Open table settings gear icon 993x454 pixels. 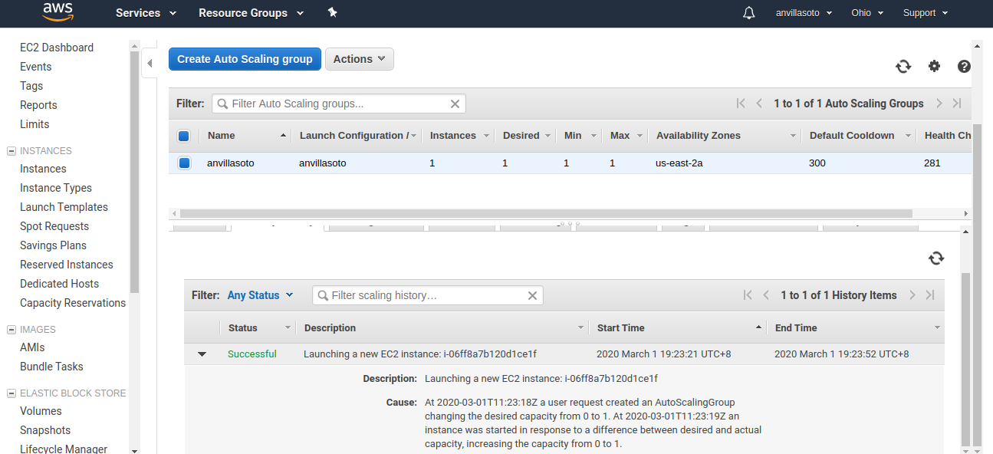point(934,66)
